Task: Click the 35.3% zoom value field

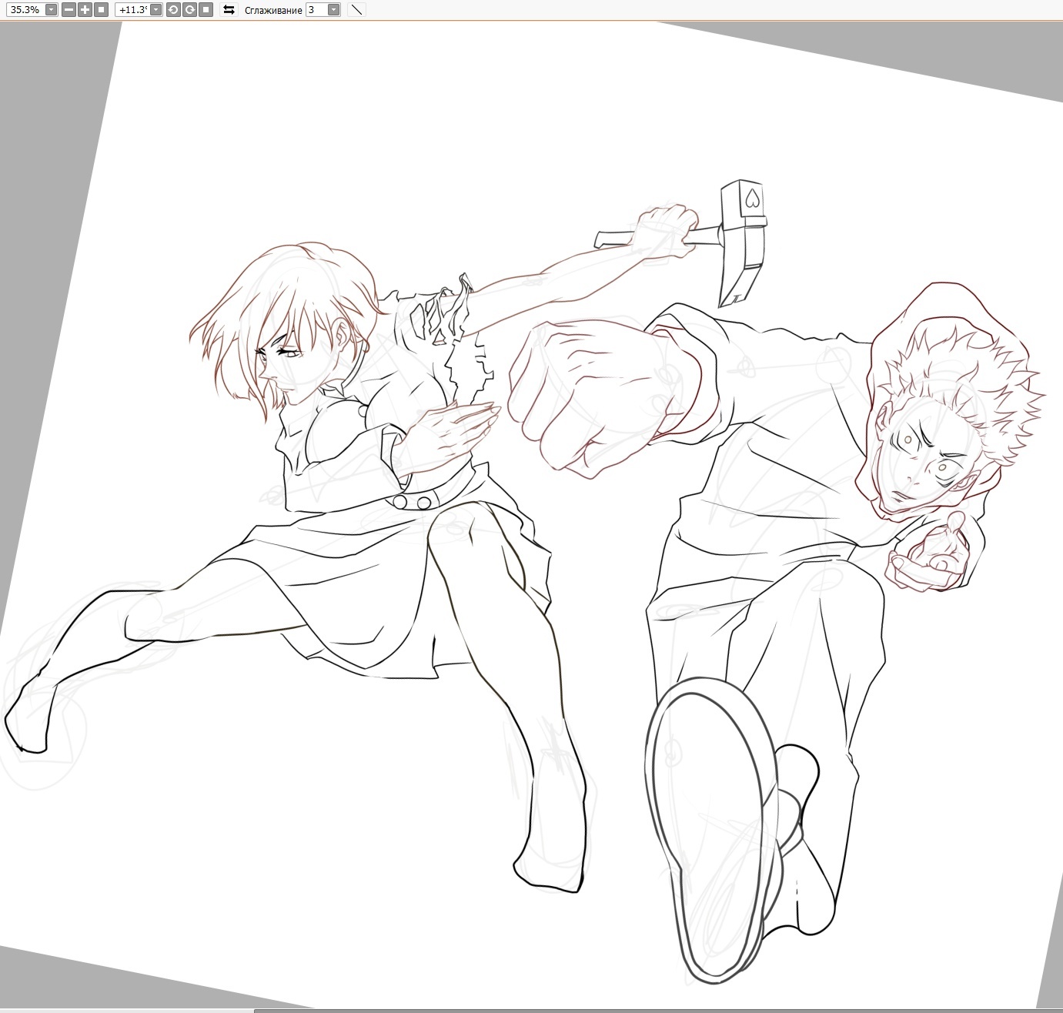Action: click(x=25, y=10)
